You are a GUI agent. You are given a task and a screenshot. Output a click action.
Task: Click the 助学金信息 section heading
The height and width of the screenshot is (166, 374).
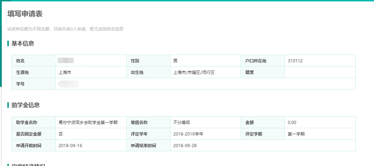click(x=26, y=105)
